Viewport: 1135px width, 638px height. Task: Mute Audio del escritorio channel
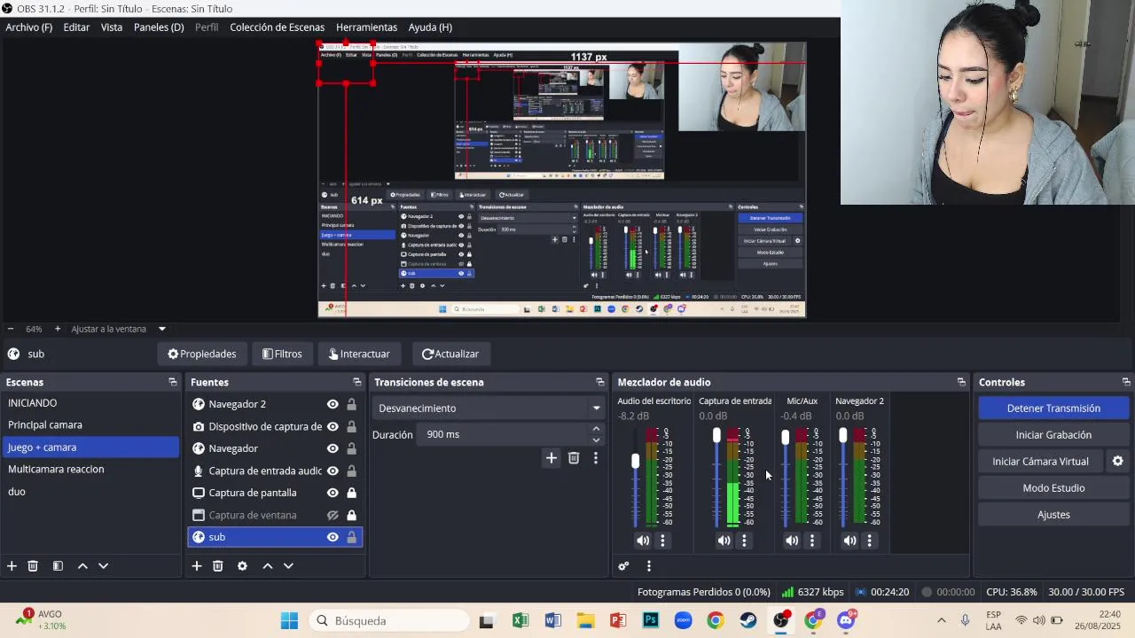(643, 541)
